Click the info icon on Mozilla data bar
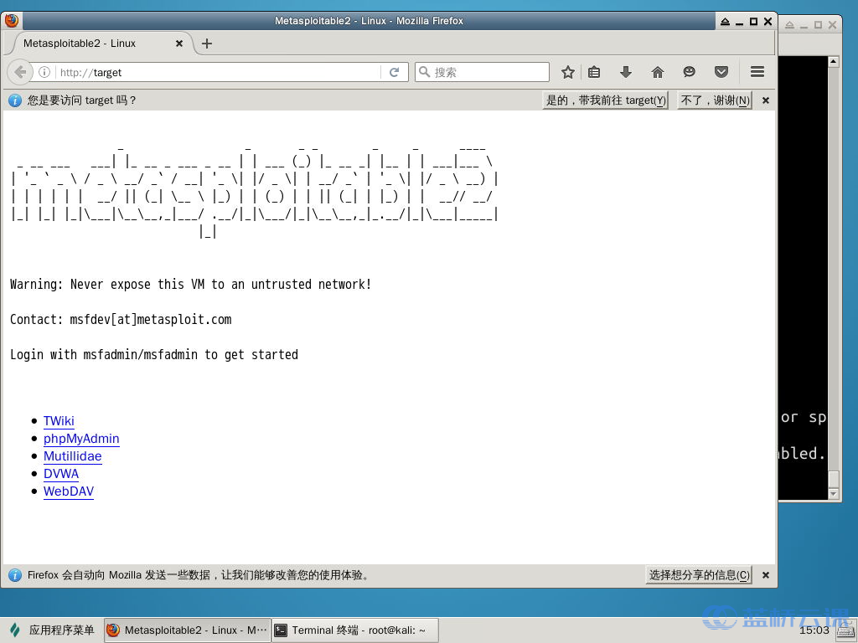 (x=15, y=574)
